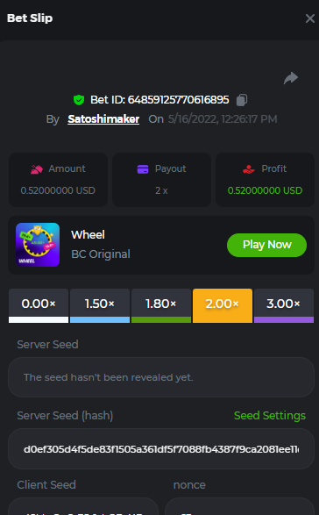Viewport: 319px width, 515px height.
Task: Click the share arrow icon
Action: [291, 78]
